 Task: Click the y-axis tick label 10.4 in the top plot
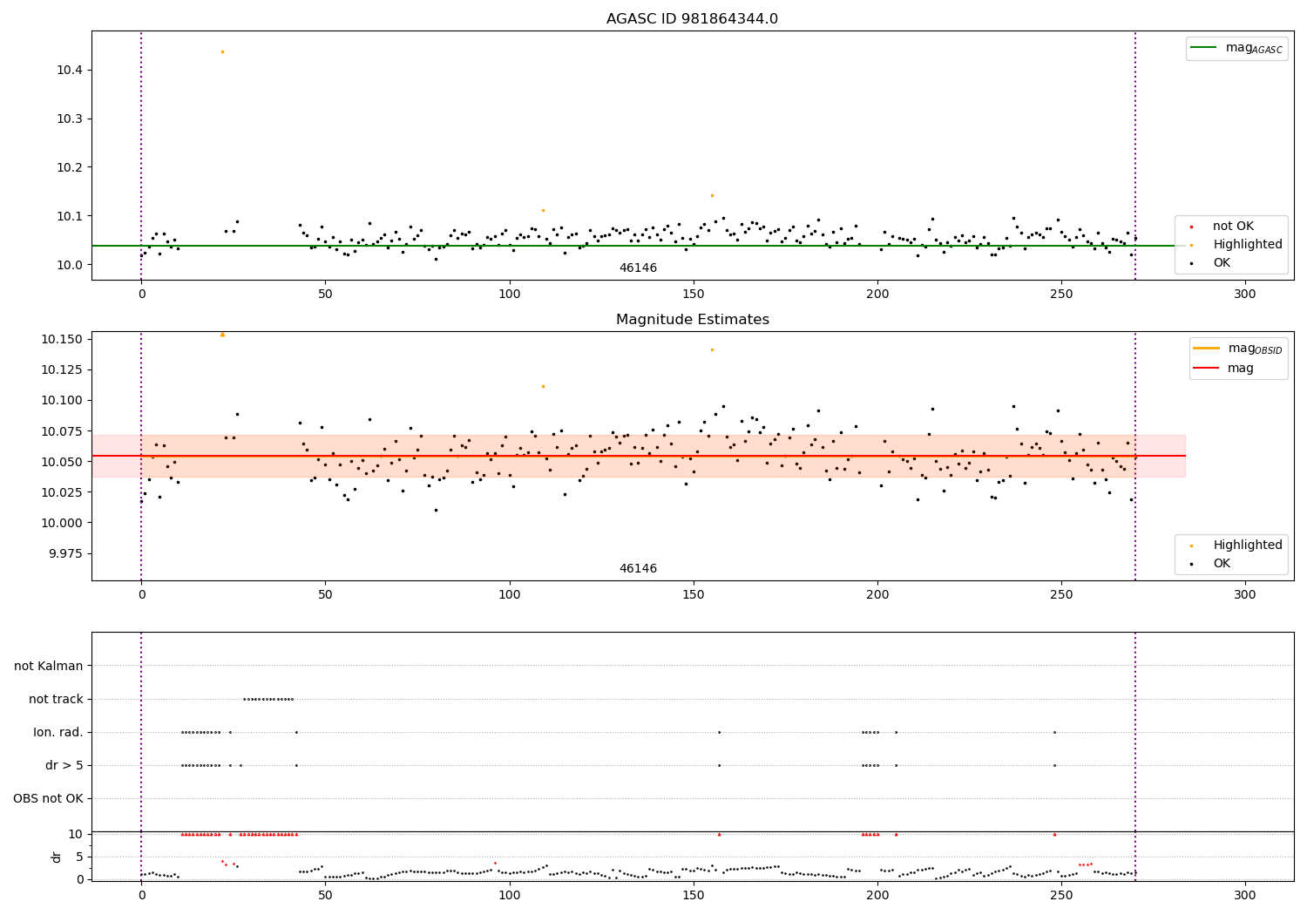point(69,70)
